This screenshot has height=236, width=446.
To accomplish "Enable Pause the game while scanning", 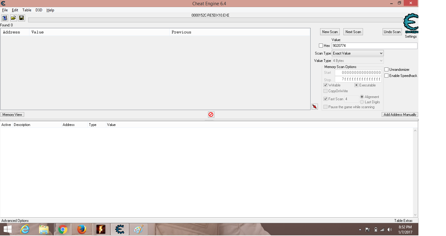I will tap(326, 107).
